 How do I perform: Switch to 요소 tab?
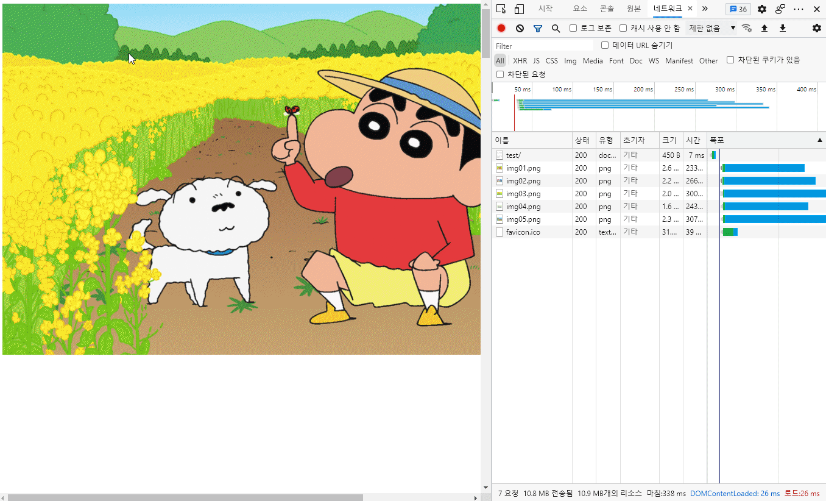tap(581, 9)
